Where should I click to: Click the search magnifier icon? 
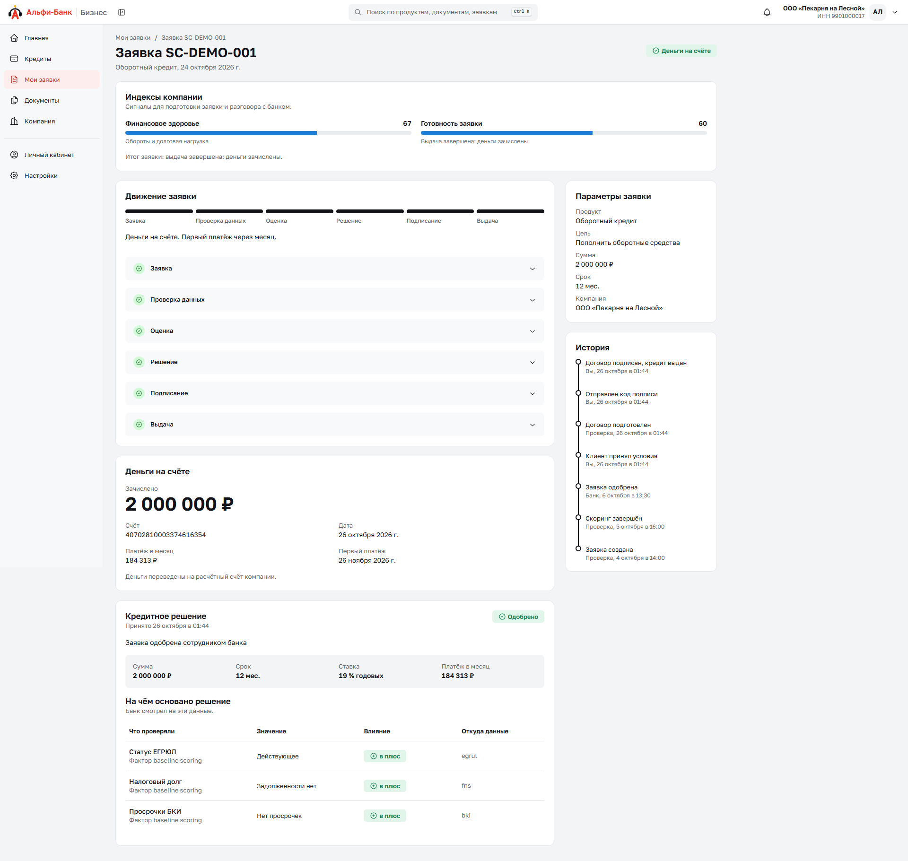click(x=358, y=12)
